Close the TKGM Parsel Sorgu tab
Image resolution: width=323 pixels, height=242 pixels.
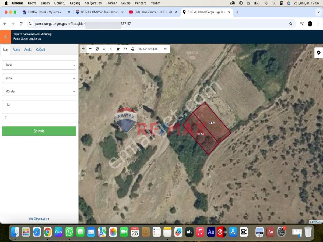tap(229, 12)
